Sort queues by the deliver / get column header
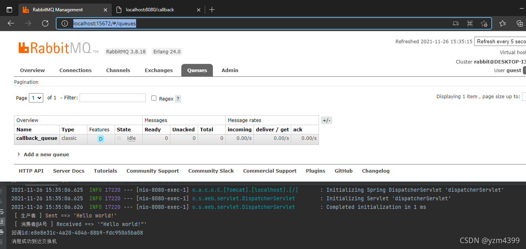This screenshot has width=526, height=249. pyautogui.click(x=273, y=129)
